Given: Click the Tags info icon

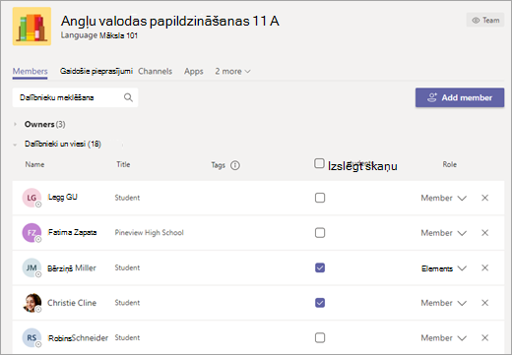Looking at the screenshot, I should tap(235, 165).
